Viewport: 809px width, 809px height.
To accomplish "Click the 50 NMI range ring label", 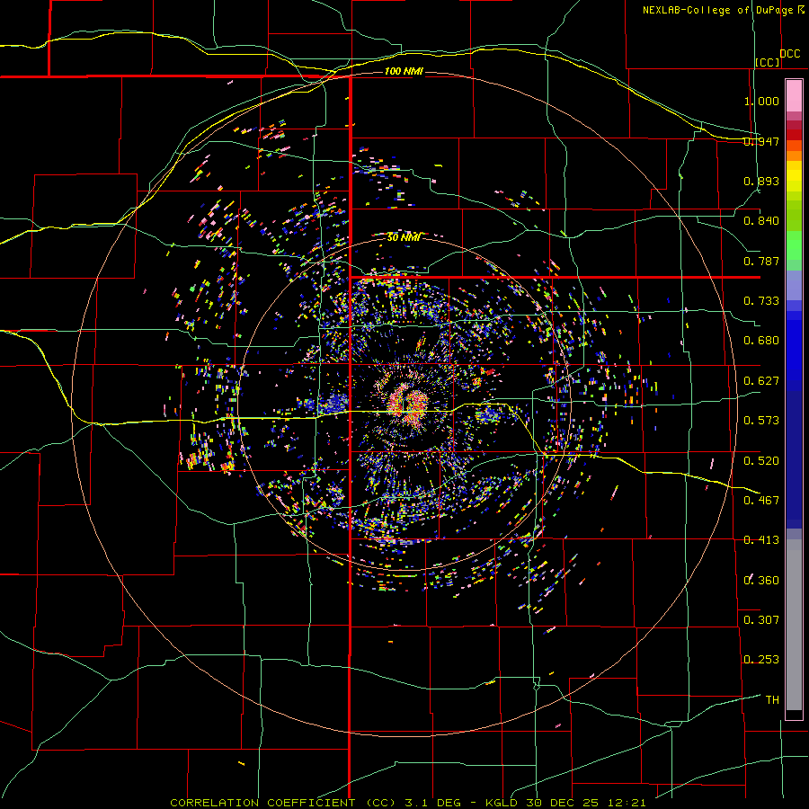I will pyautogui.click(x=404, y=237).
